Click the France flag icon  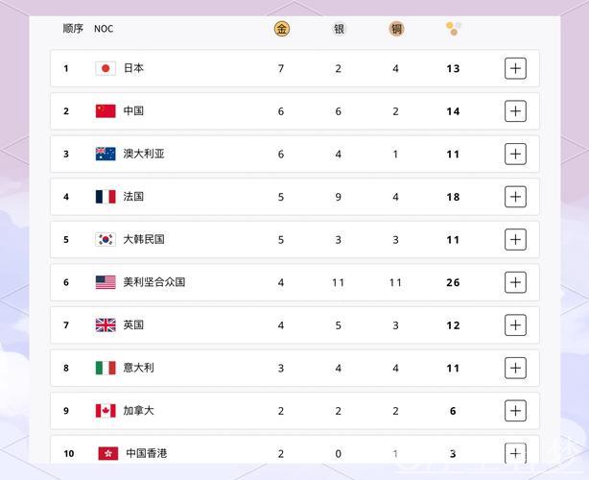(x=106, y=197)
